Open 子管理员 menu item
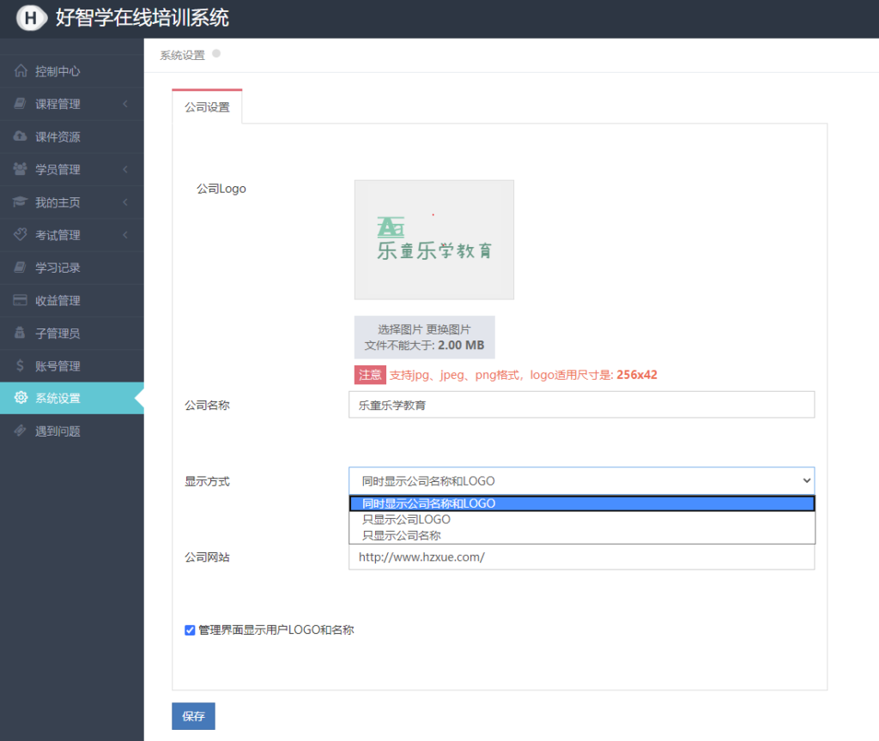Screen dimensions: 879x741 [72, 334]
